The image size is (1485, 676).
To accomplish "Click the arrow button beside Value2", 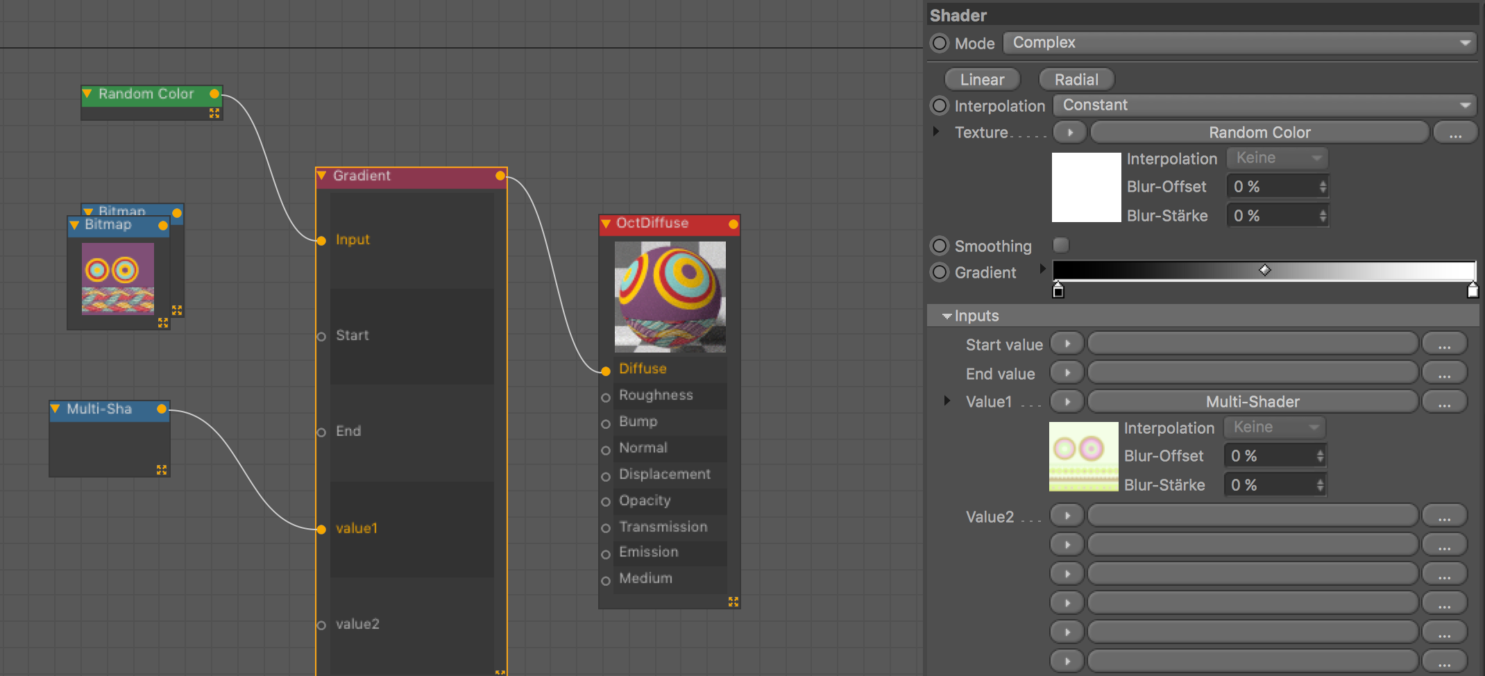I will 1067,516.
